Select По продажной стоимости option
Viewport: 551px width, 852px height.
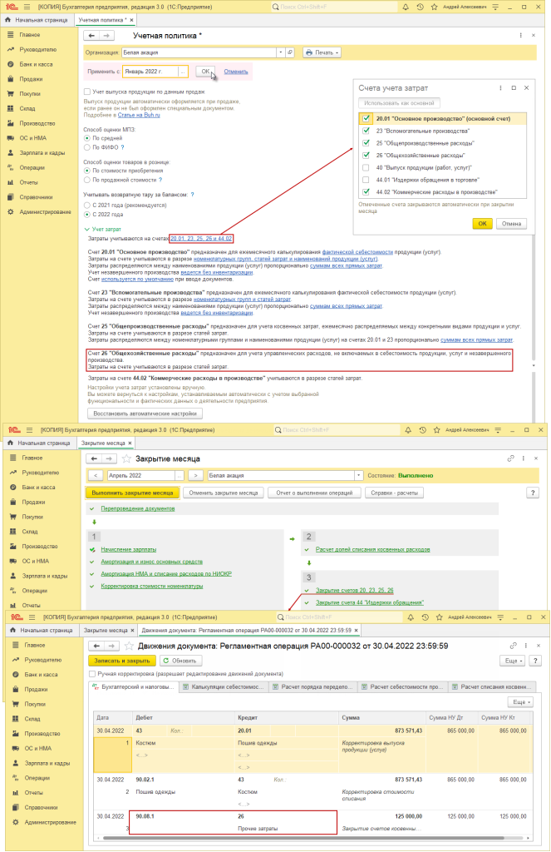(x=87, y=180)
